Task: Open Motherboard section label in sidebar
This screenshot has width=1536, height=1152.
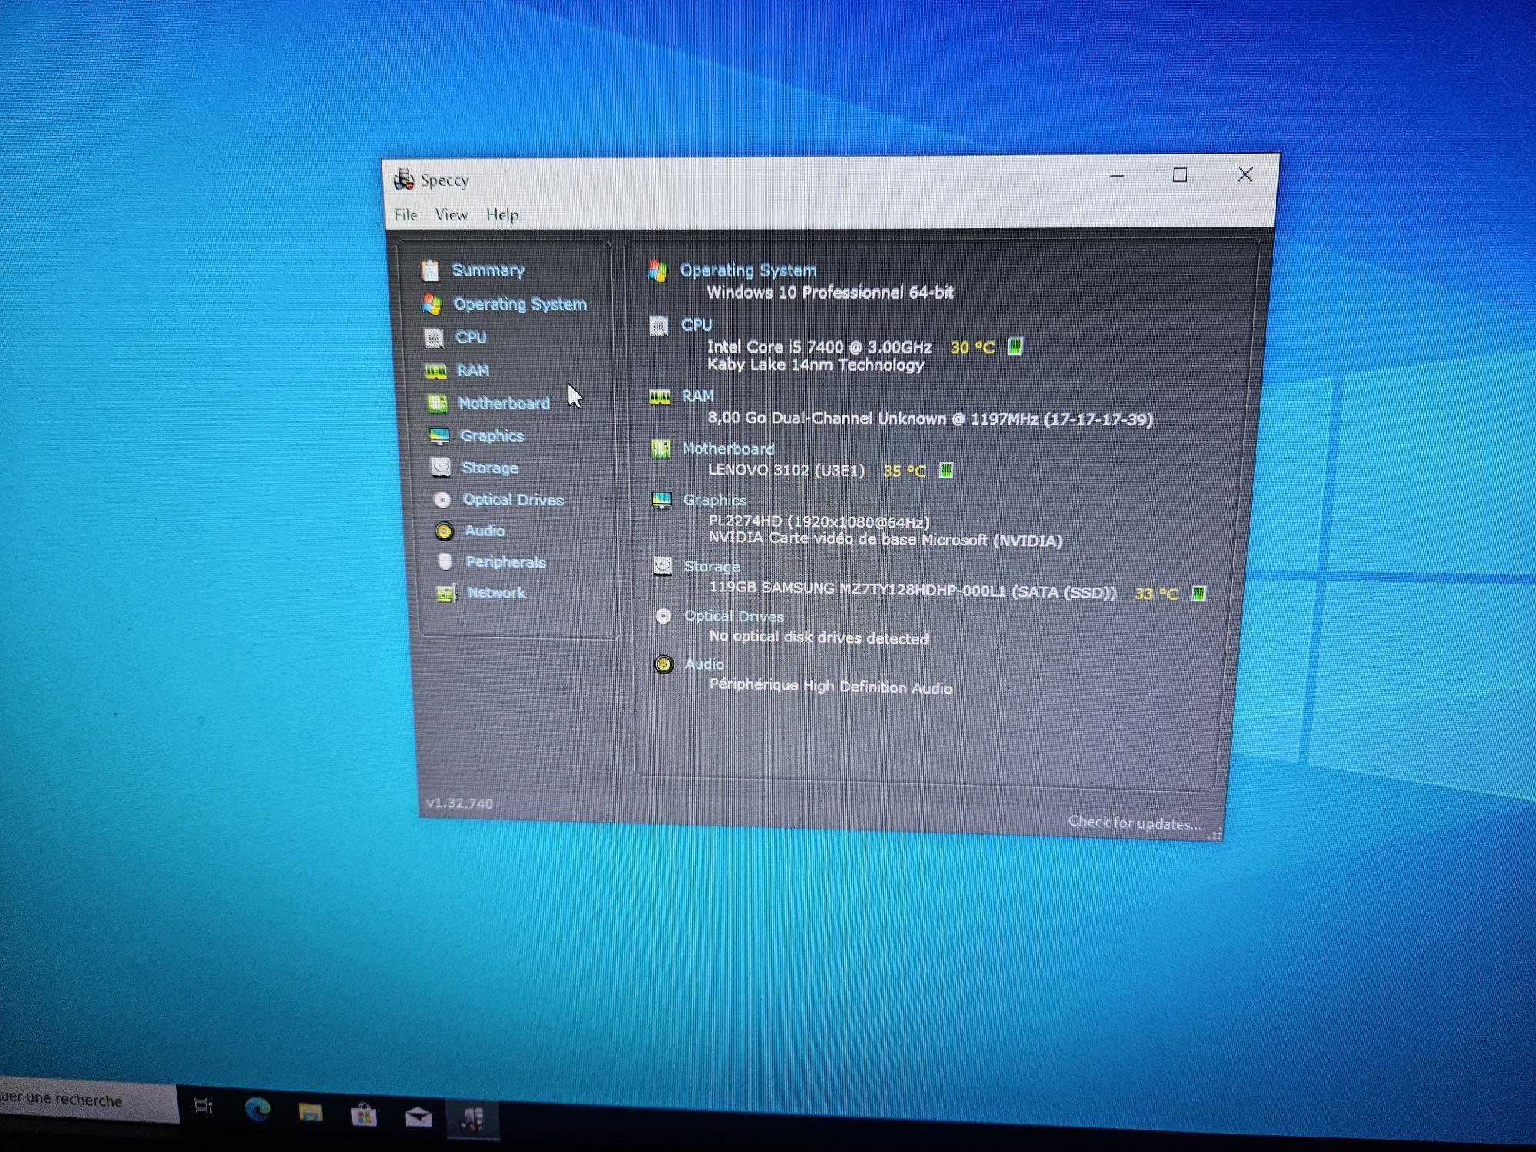Action: tap(504, 403)
